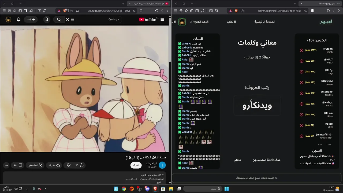The image size is (343, 193).
Task: Open the الدعم الفني nav item
Action: [202, 22]
